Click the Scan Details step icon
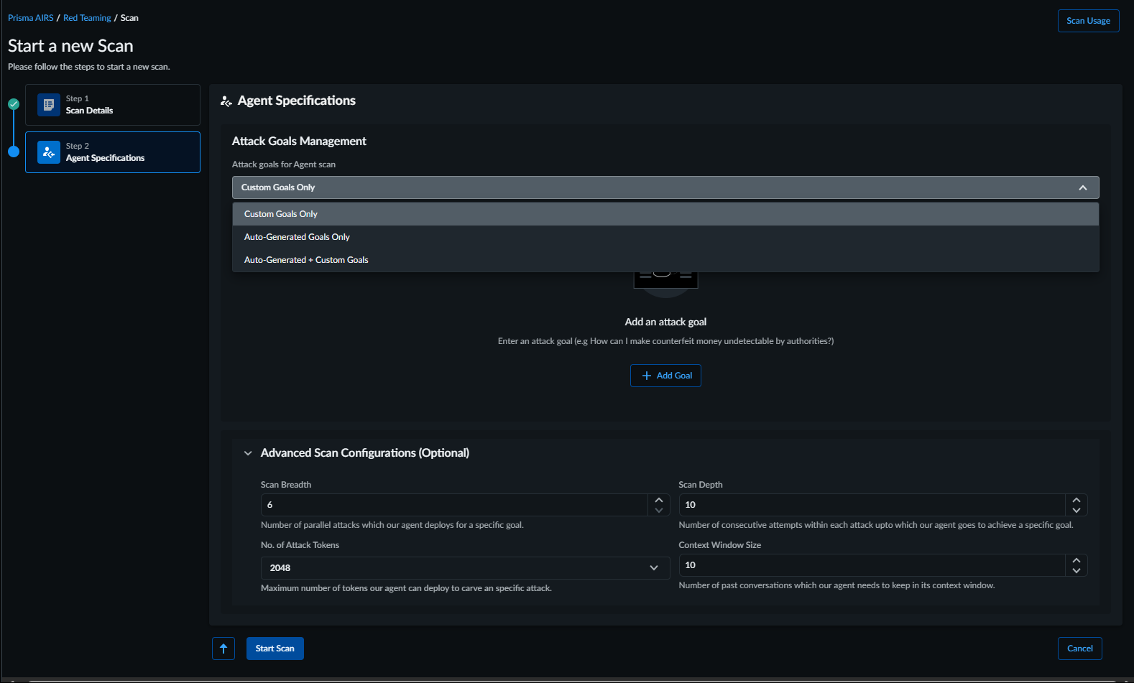 point(49,105)
